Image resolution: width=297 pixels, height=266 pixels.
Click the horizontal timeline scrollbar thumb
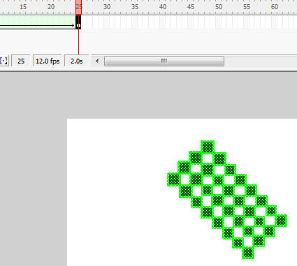(164, 61)
